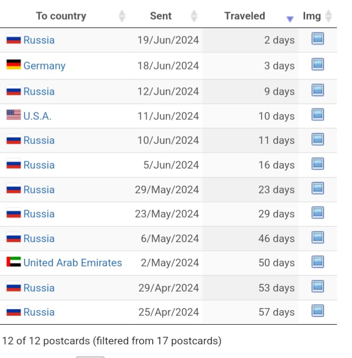Open the Germany country link
352x358 pixels.
coord(44,65)
